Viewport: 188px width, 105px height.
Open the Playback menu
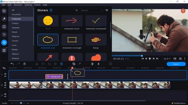[18, 5]
